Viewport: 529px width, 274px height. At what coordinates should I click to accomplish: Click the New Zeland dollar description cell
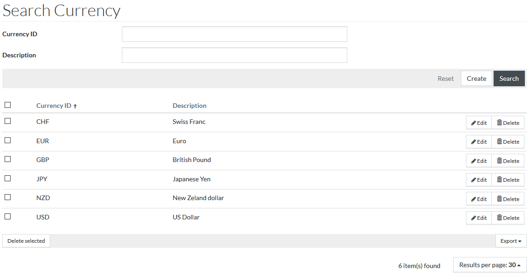tap(198, 198)
